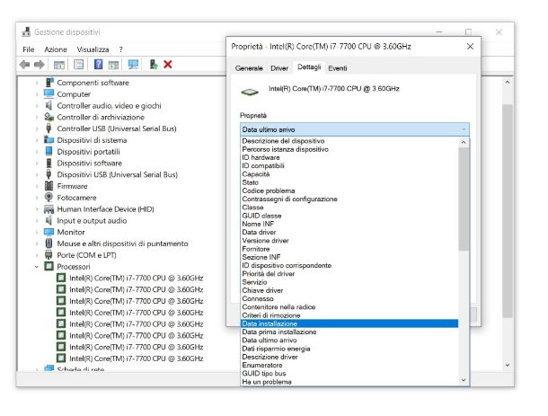Select 'ID hardware' in the property list
The height and width of the screenshot is (416, 548).
tap(349, 157)
